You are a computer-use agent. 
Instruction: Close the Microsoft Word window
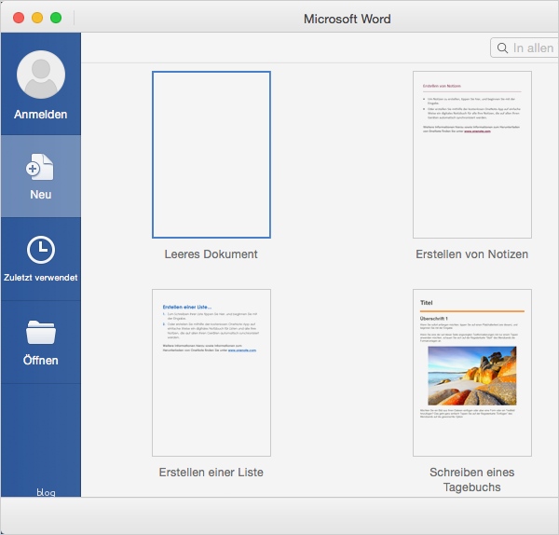(x=19, y=18)
